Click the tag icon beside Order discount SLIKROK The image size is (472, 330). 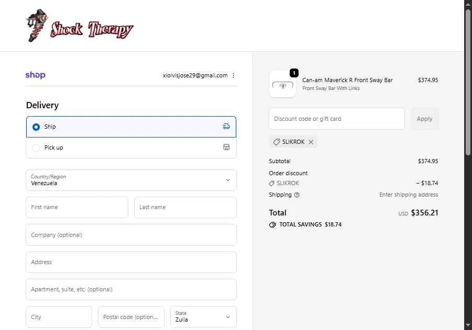[271, 184]
